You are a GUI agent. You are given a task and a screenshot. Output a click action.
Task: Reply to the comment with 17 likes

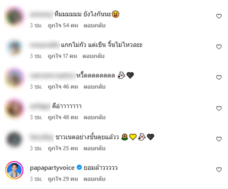coord(93,56)
